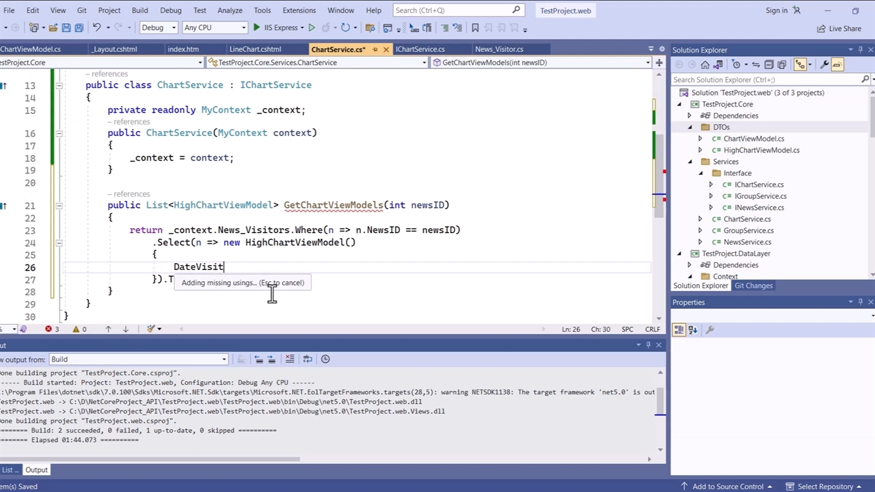The width and height of the screenshot is (875, 492).
Task: Switch to Git Changes panel tab
Action: tap(753, 286)
